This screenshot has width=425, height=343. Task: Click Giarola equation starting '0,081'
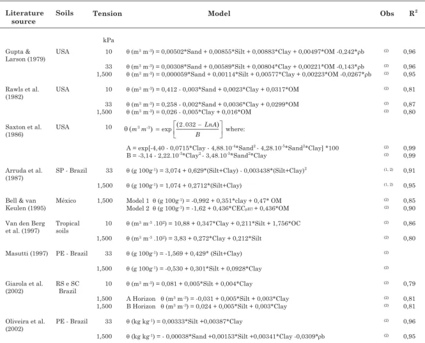coord(189,284)
